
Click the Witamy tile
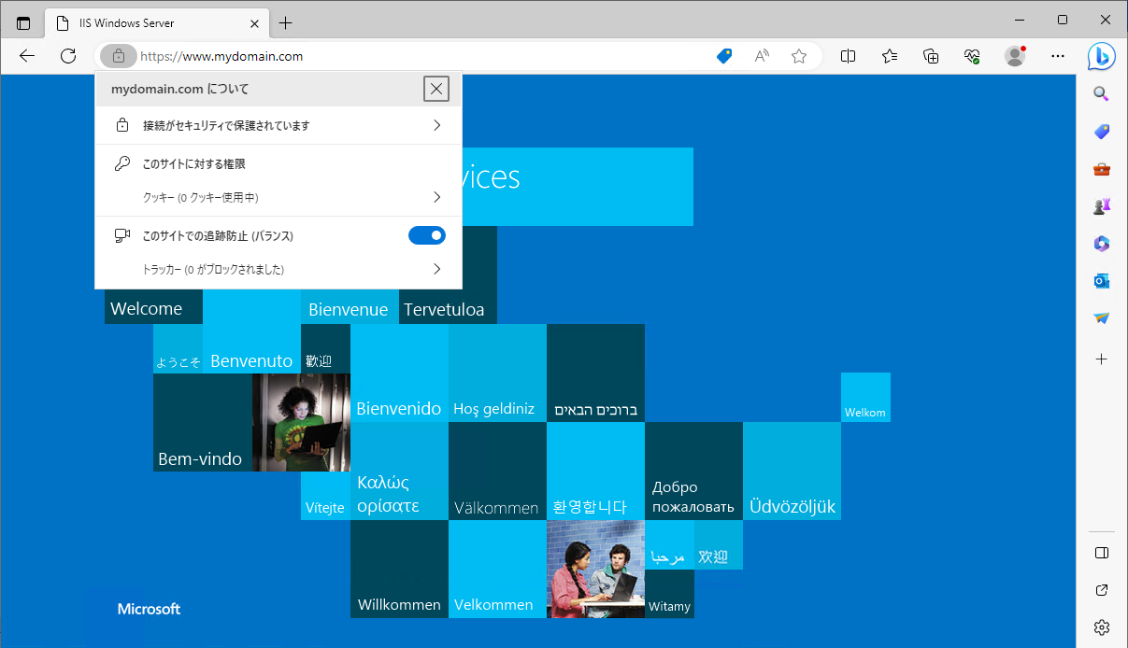click(x=669, y=594)
